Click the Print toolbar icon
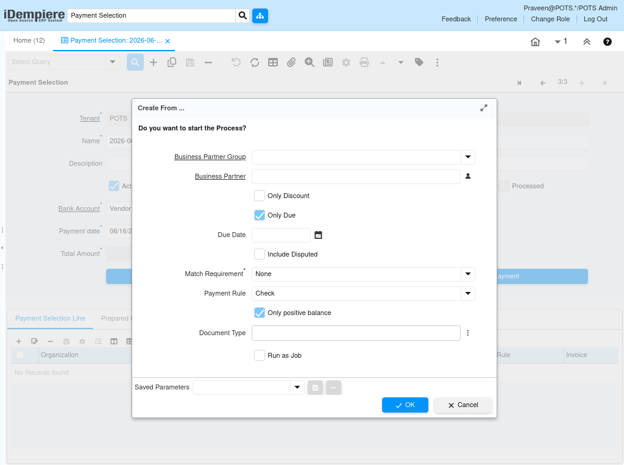The image size is (624, 465). coord(364,63)
